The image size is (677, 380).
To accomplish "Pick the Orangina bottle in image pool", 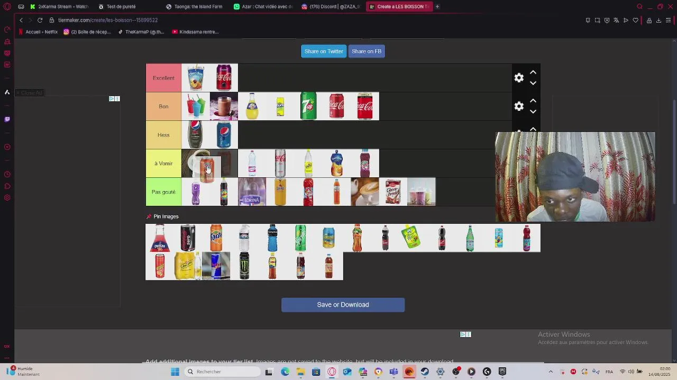I will pos(160,237).
